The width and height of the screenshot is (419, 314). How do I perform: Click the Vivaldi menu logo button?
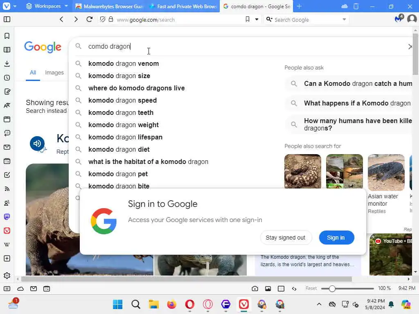pos(7,6)
